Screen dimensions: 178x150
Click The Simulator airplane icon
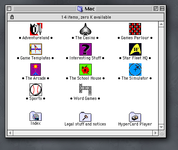tap(135, 70)
